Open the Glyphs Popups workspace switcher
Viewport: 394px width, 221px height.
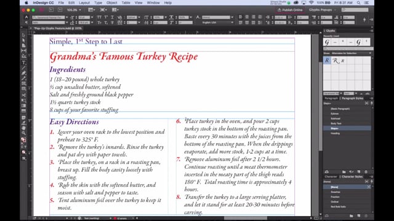click(x=323, y=10)
